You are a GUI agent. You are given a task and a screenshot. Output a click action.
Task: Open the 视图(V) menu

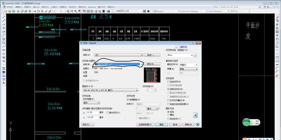27,7
